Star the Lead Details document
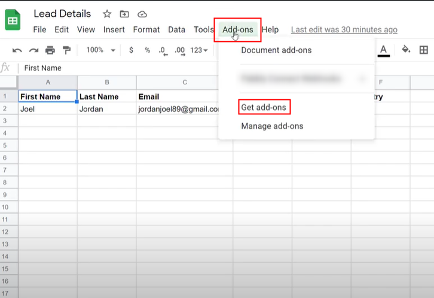The width and height of the screenshot is (434, 298). (x=107, y=14)
